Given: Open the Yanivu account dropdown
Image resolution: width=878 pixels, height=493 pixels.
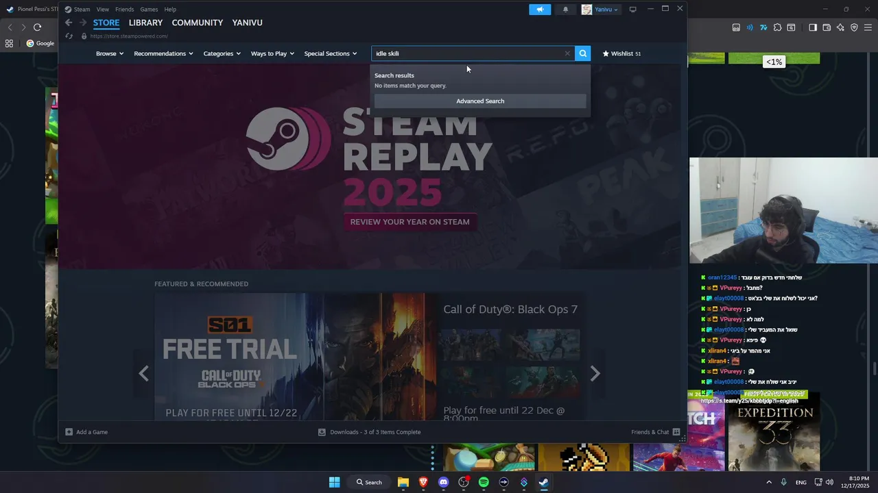Looking at the screenshot, I should click(601, 10).
